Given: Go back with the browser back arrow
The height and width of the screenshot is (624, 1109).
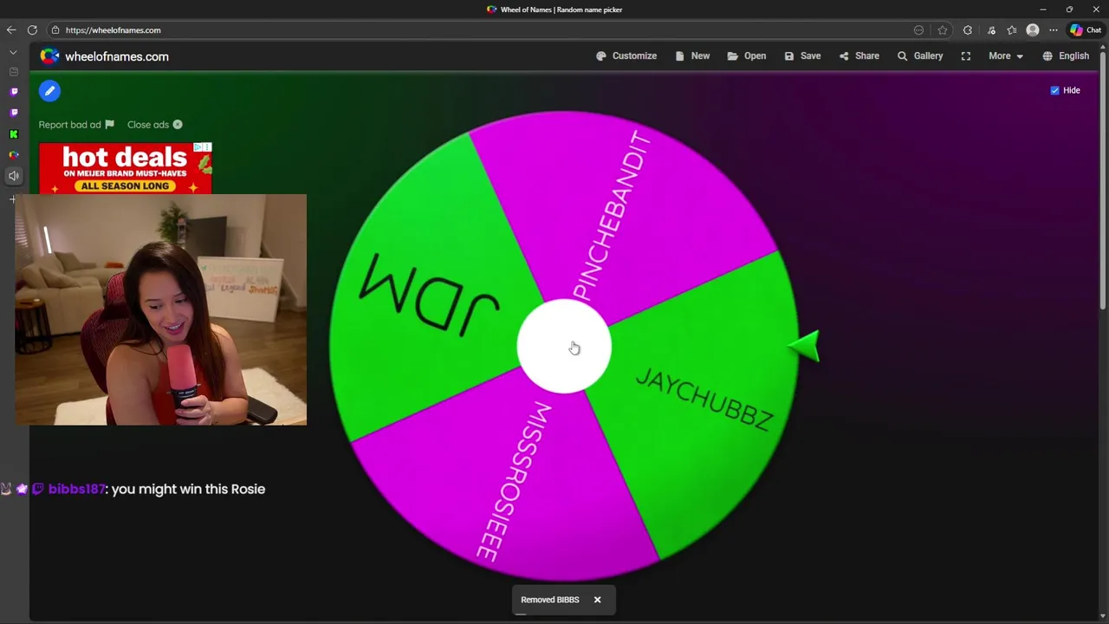Looking at the screenshot, I should pyautogui.click(x=11, y=30).
